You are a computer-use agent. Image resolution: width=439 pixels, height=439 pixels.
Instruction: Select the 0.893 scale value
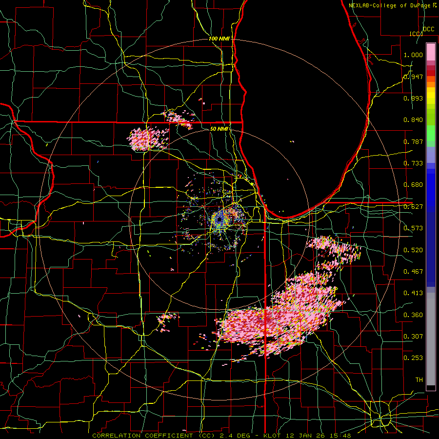[413, 98]
